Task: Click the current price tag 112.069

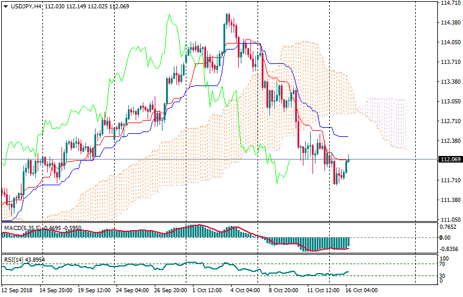Action: (449, 160)
